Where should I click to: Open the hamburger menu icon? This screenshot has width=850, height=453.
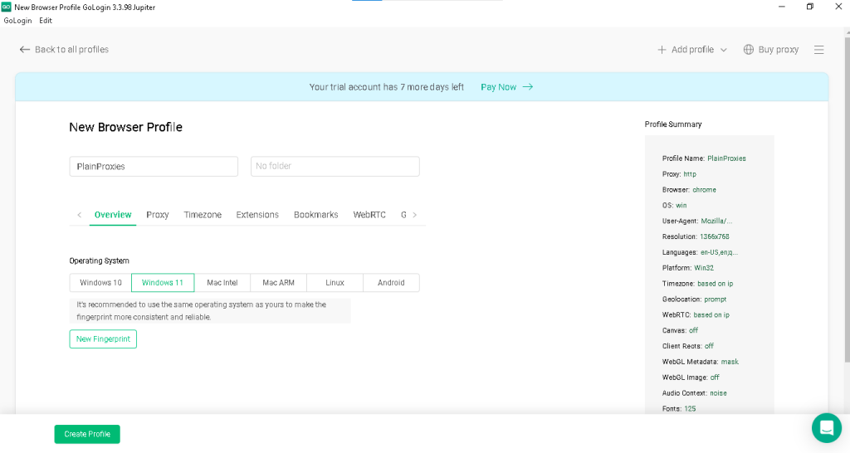coord(818,50)
